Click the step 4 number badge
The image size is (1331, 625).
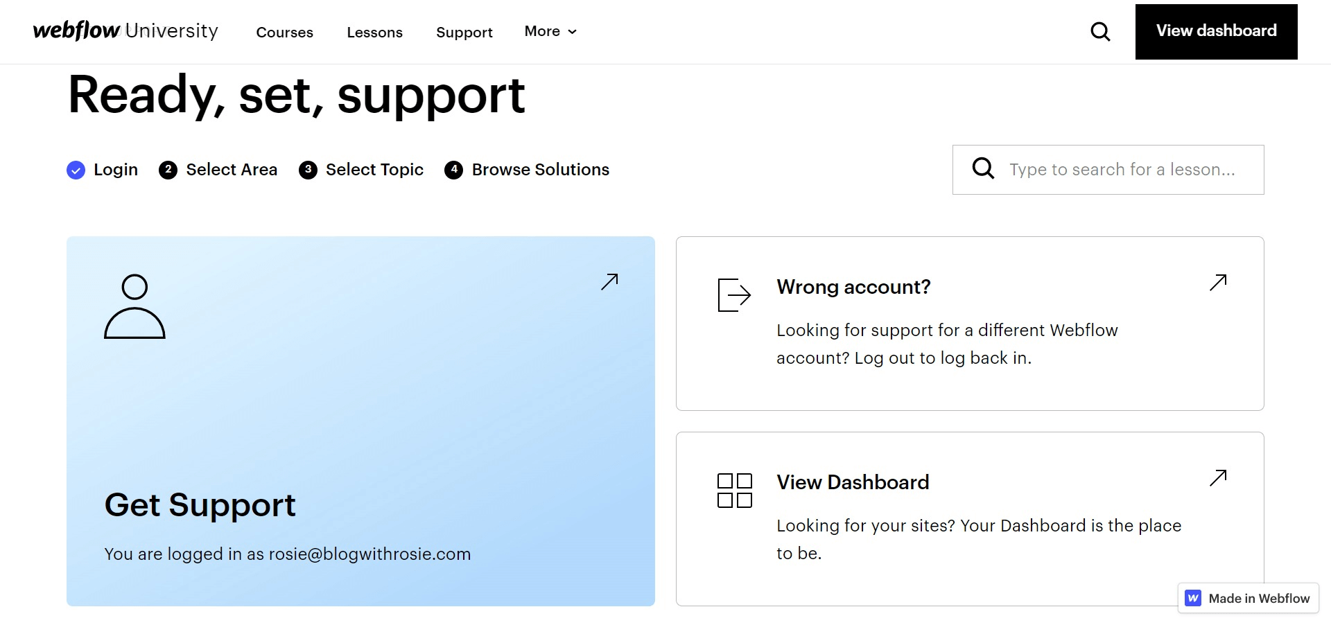(453, 170)
